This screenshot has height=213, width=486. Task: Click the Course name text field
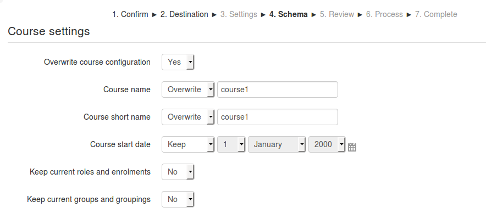coord(278,89)
